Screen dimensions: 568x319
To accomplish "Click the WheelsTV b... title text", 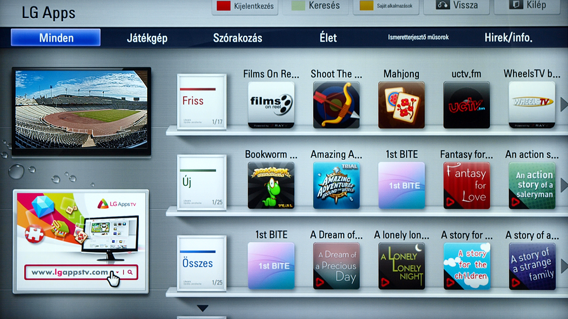I will click(532, 74).
